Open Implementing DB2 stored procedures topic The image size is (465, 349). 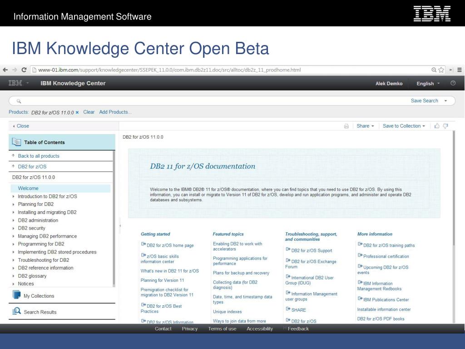point(57,252)
